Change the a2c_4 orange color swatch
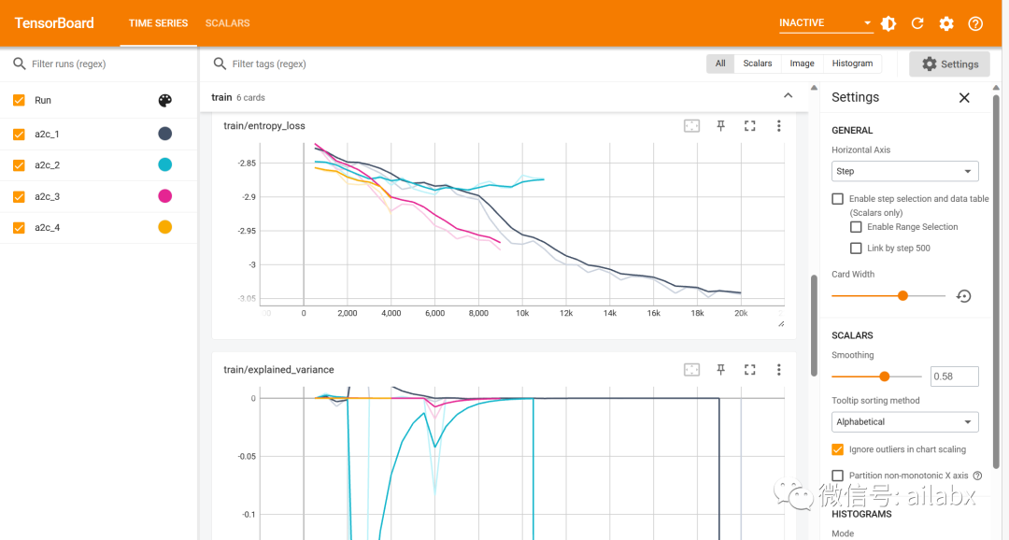This screenshot has width=1009, height=540. pyautogui.click(x=164, y=227)
